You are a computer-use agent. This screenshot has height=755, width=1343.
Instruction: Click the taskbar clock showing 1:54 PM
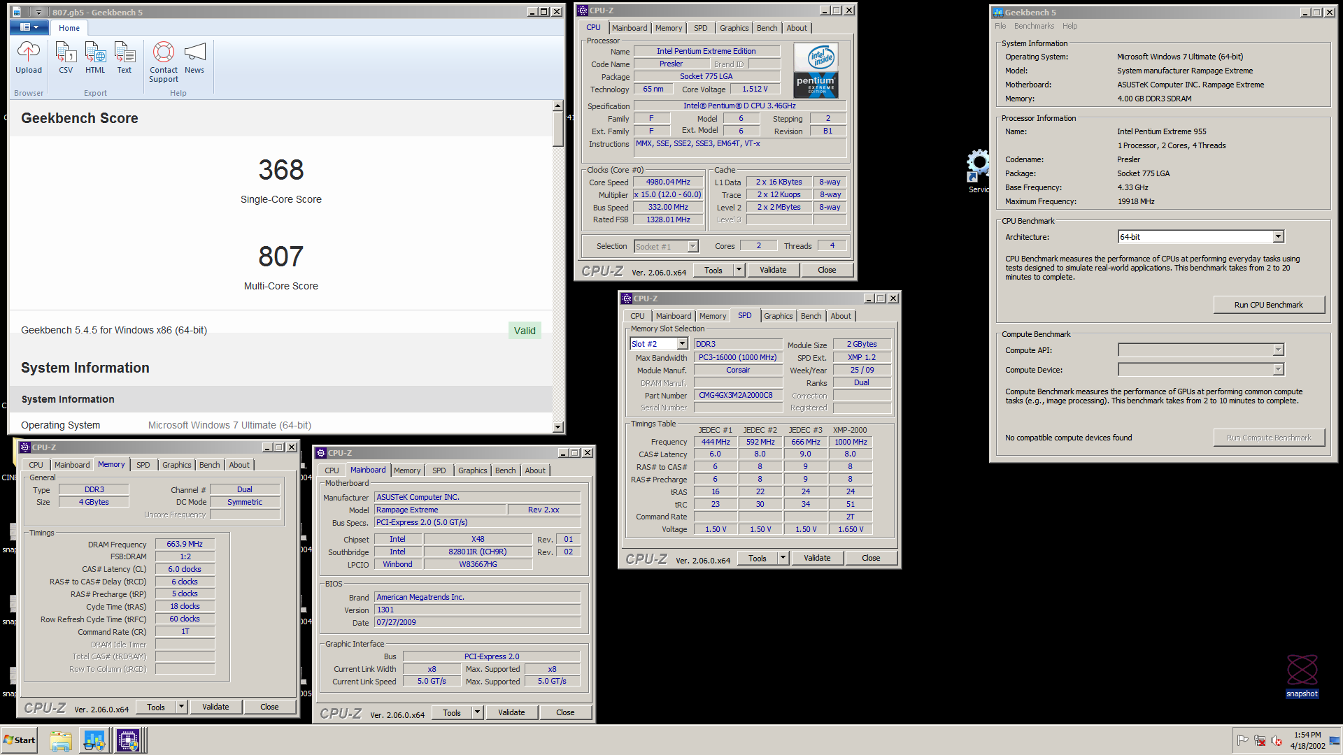pos(1307,740)
